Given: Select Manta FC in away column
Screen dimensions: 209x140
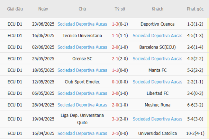Looking at the screenshot, I should pos(158,70).
